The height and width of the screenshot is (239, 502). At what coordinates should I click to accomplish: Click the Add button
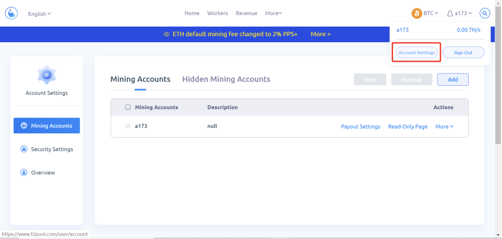tap(452, 80)
